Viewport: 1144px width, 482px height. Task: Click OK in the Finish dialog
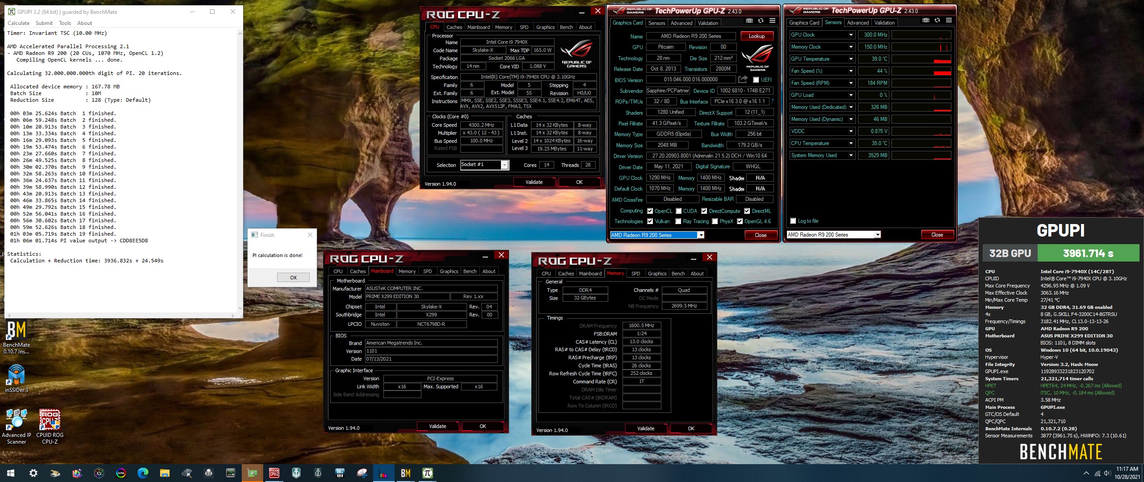pyautogui.click(x=293, y=278)
